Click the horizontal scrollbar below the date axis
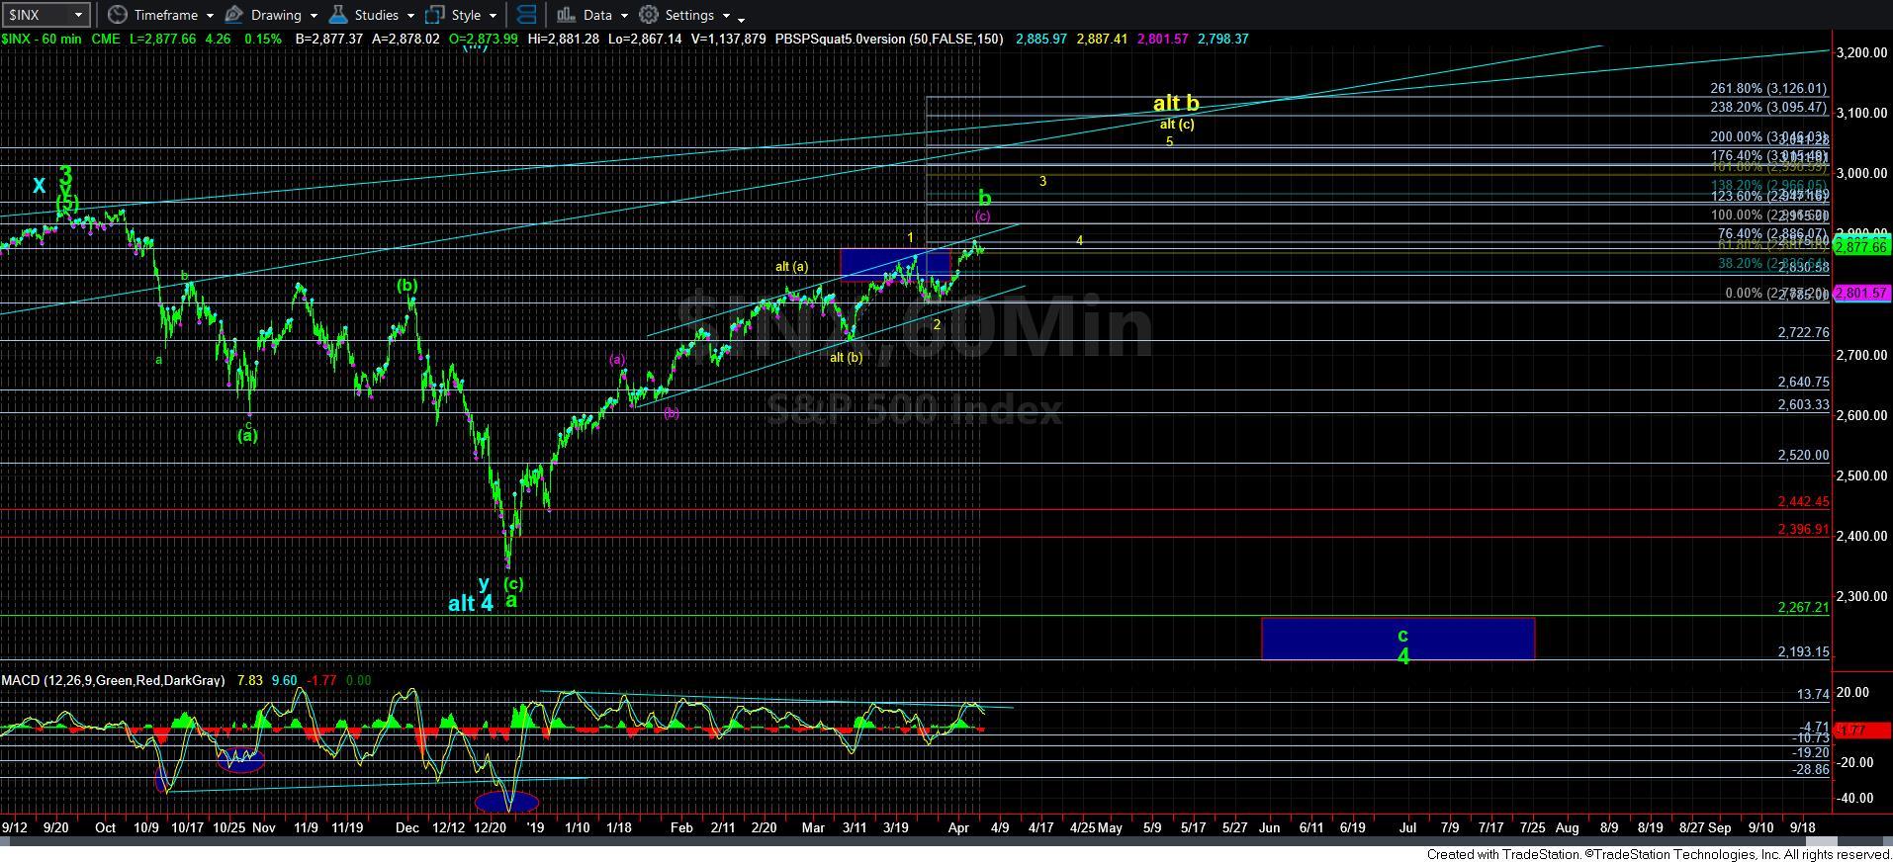 pos(946,840)
